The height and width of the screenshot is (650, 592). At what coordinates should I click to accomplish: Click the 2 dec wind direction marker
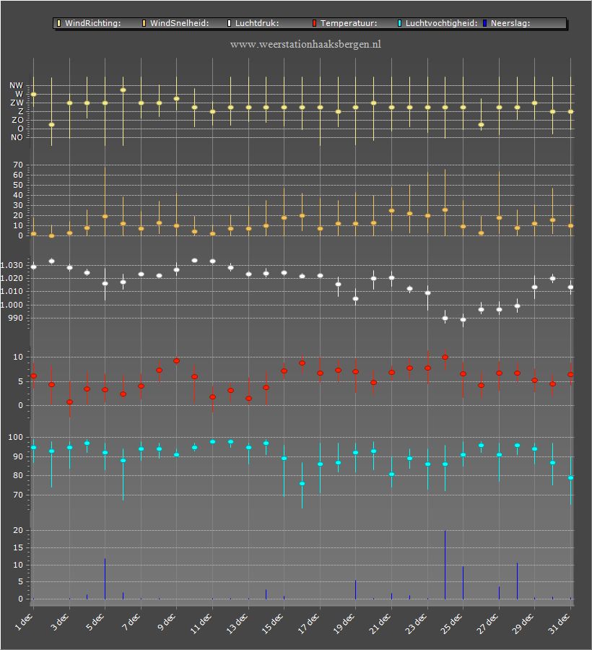coord(52,125)
